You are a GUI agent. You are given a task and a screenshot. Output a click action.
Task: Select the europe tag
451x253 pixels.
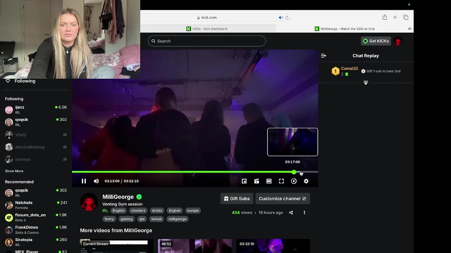click(x=193, y=210)
